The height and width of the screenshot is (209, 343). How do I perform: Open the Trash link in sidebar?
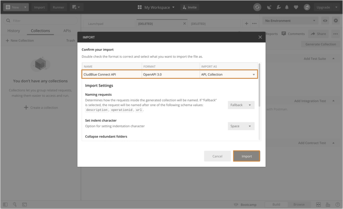[70, 41]
